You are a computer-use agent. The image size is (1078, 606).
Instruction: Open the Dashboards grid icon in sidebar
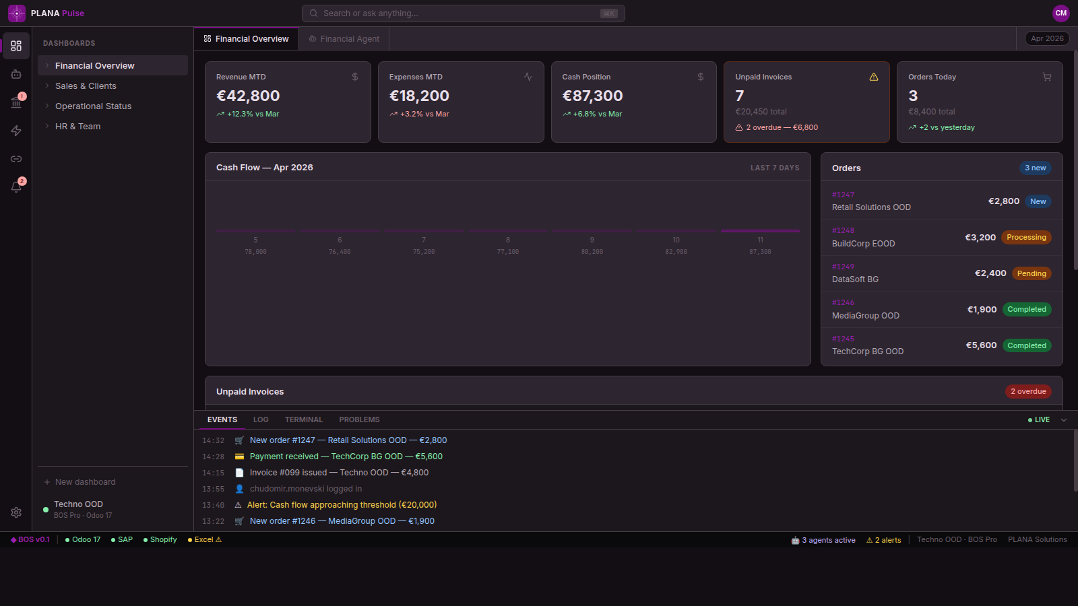(x=16, y=46)
